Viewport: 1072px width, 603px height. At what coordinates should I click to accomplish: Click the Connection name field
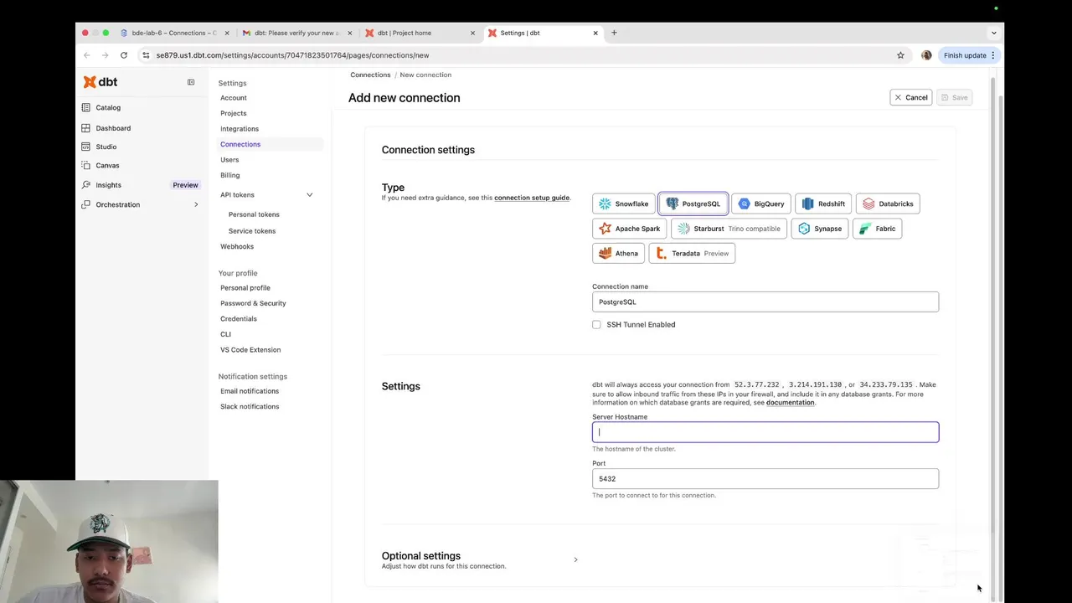[765, 301]
